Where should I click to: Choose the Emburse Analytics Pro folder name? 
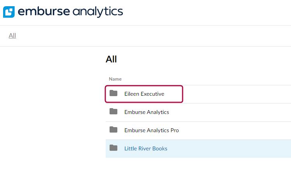pos(152,130)
